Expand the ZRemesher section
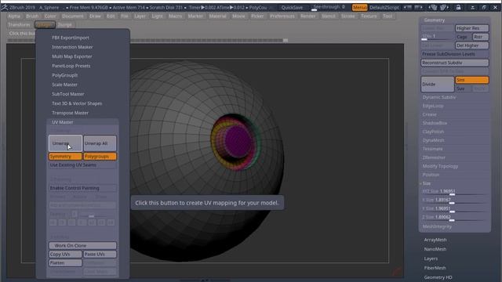 click(434, 157)
